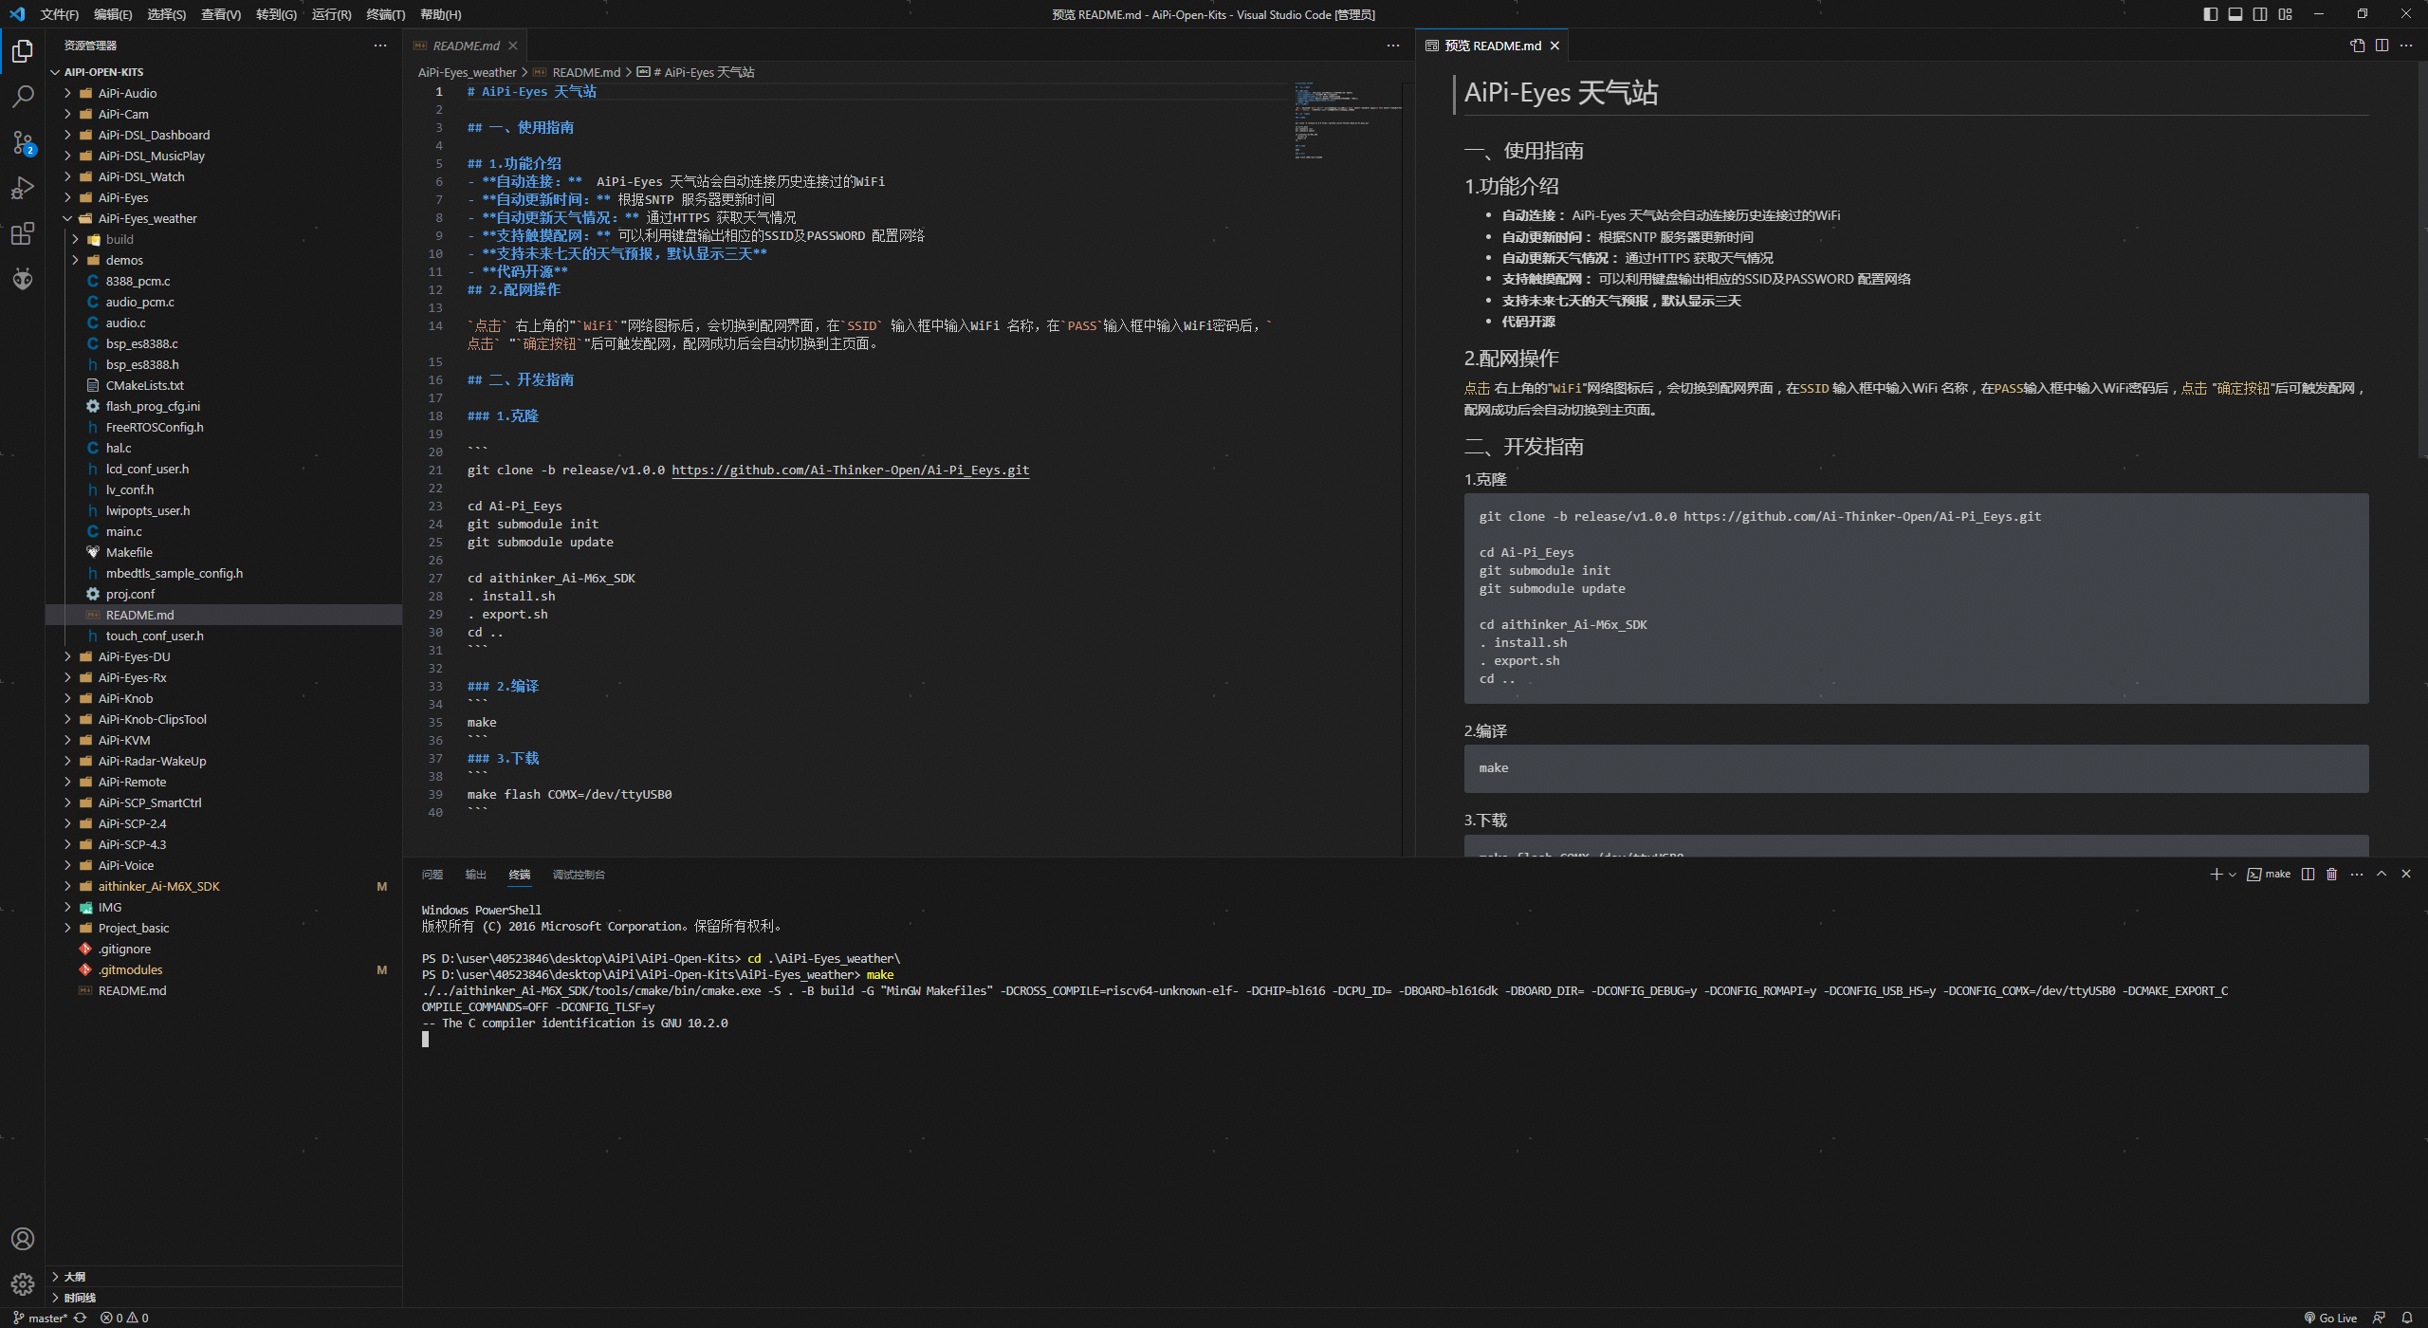Open the alien-face extension icon in the activity bar

point(23,279)
